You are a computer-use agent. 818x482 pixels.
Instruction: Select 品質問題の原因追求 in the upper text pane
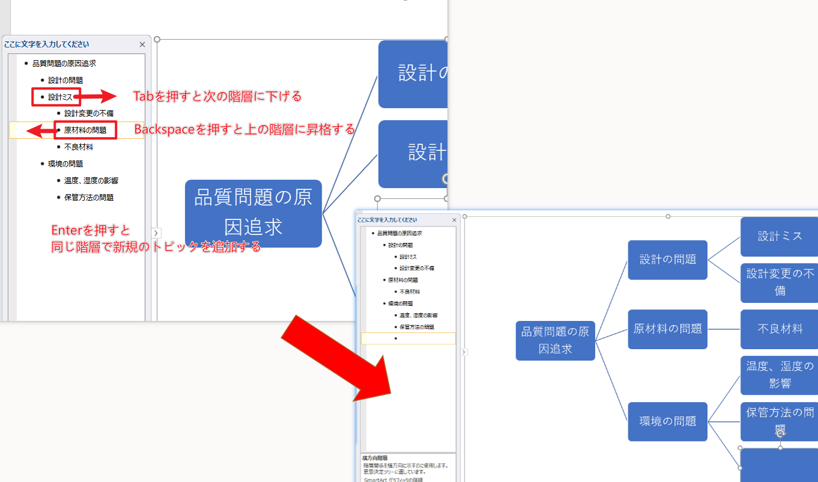[64, 63]
